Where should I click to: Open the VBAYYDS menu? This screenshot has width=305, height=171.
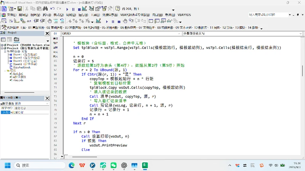click(184, 15)
